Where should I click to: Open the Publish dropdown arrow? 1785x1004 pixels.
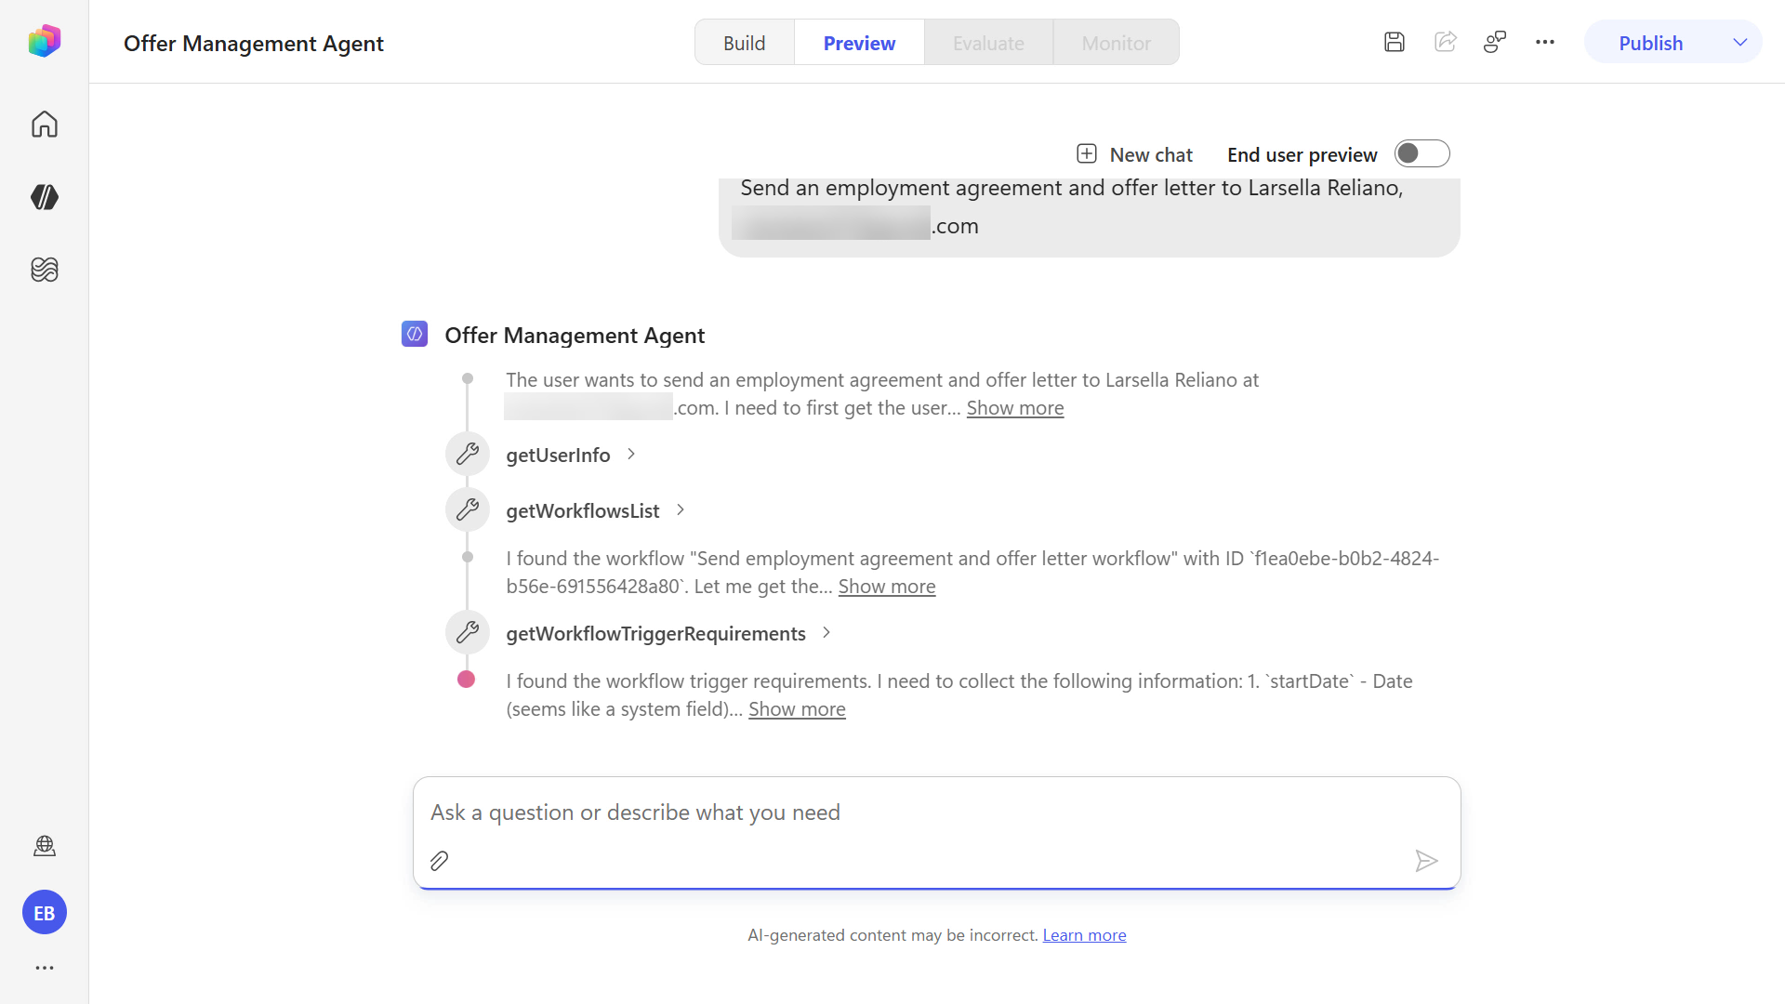click(x=1740, y=43)
